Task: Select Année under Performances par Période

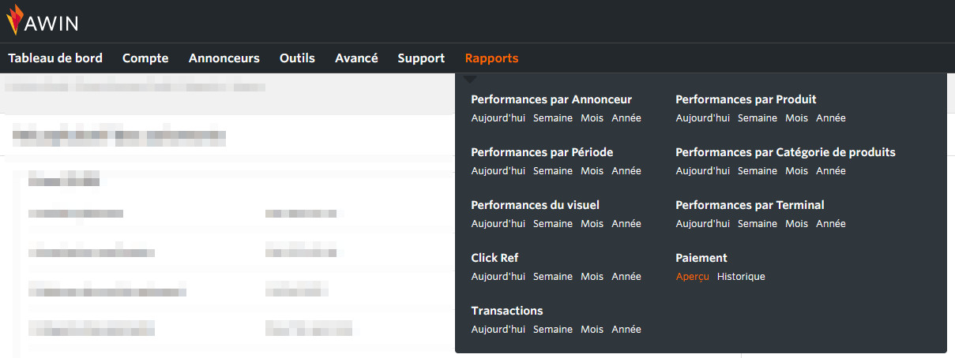Action: click(x=626, y=171)
